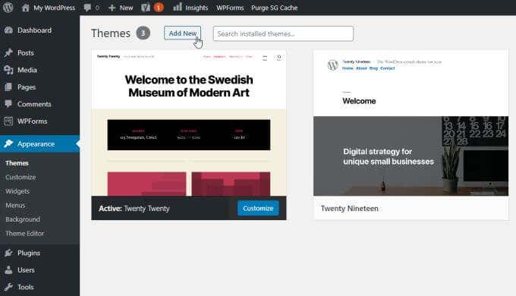This screenshot has width=516, height=296.
Task: Open the Twenty Twenty theme screenshot
Action: [189, 123]
